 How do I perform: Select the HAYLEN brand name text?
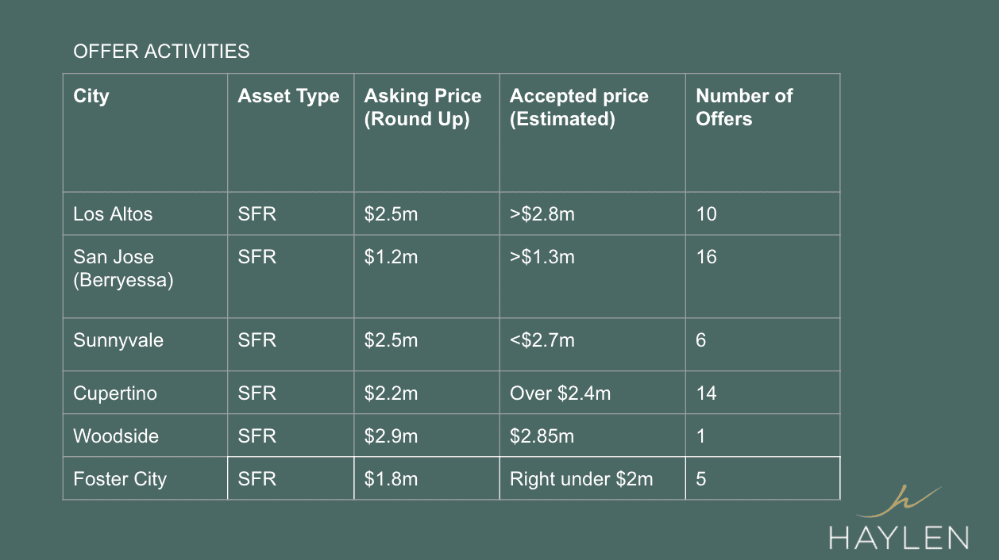(x=899, y=536)
